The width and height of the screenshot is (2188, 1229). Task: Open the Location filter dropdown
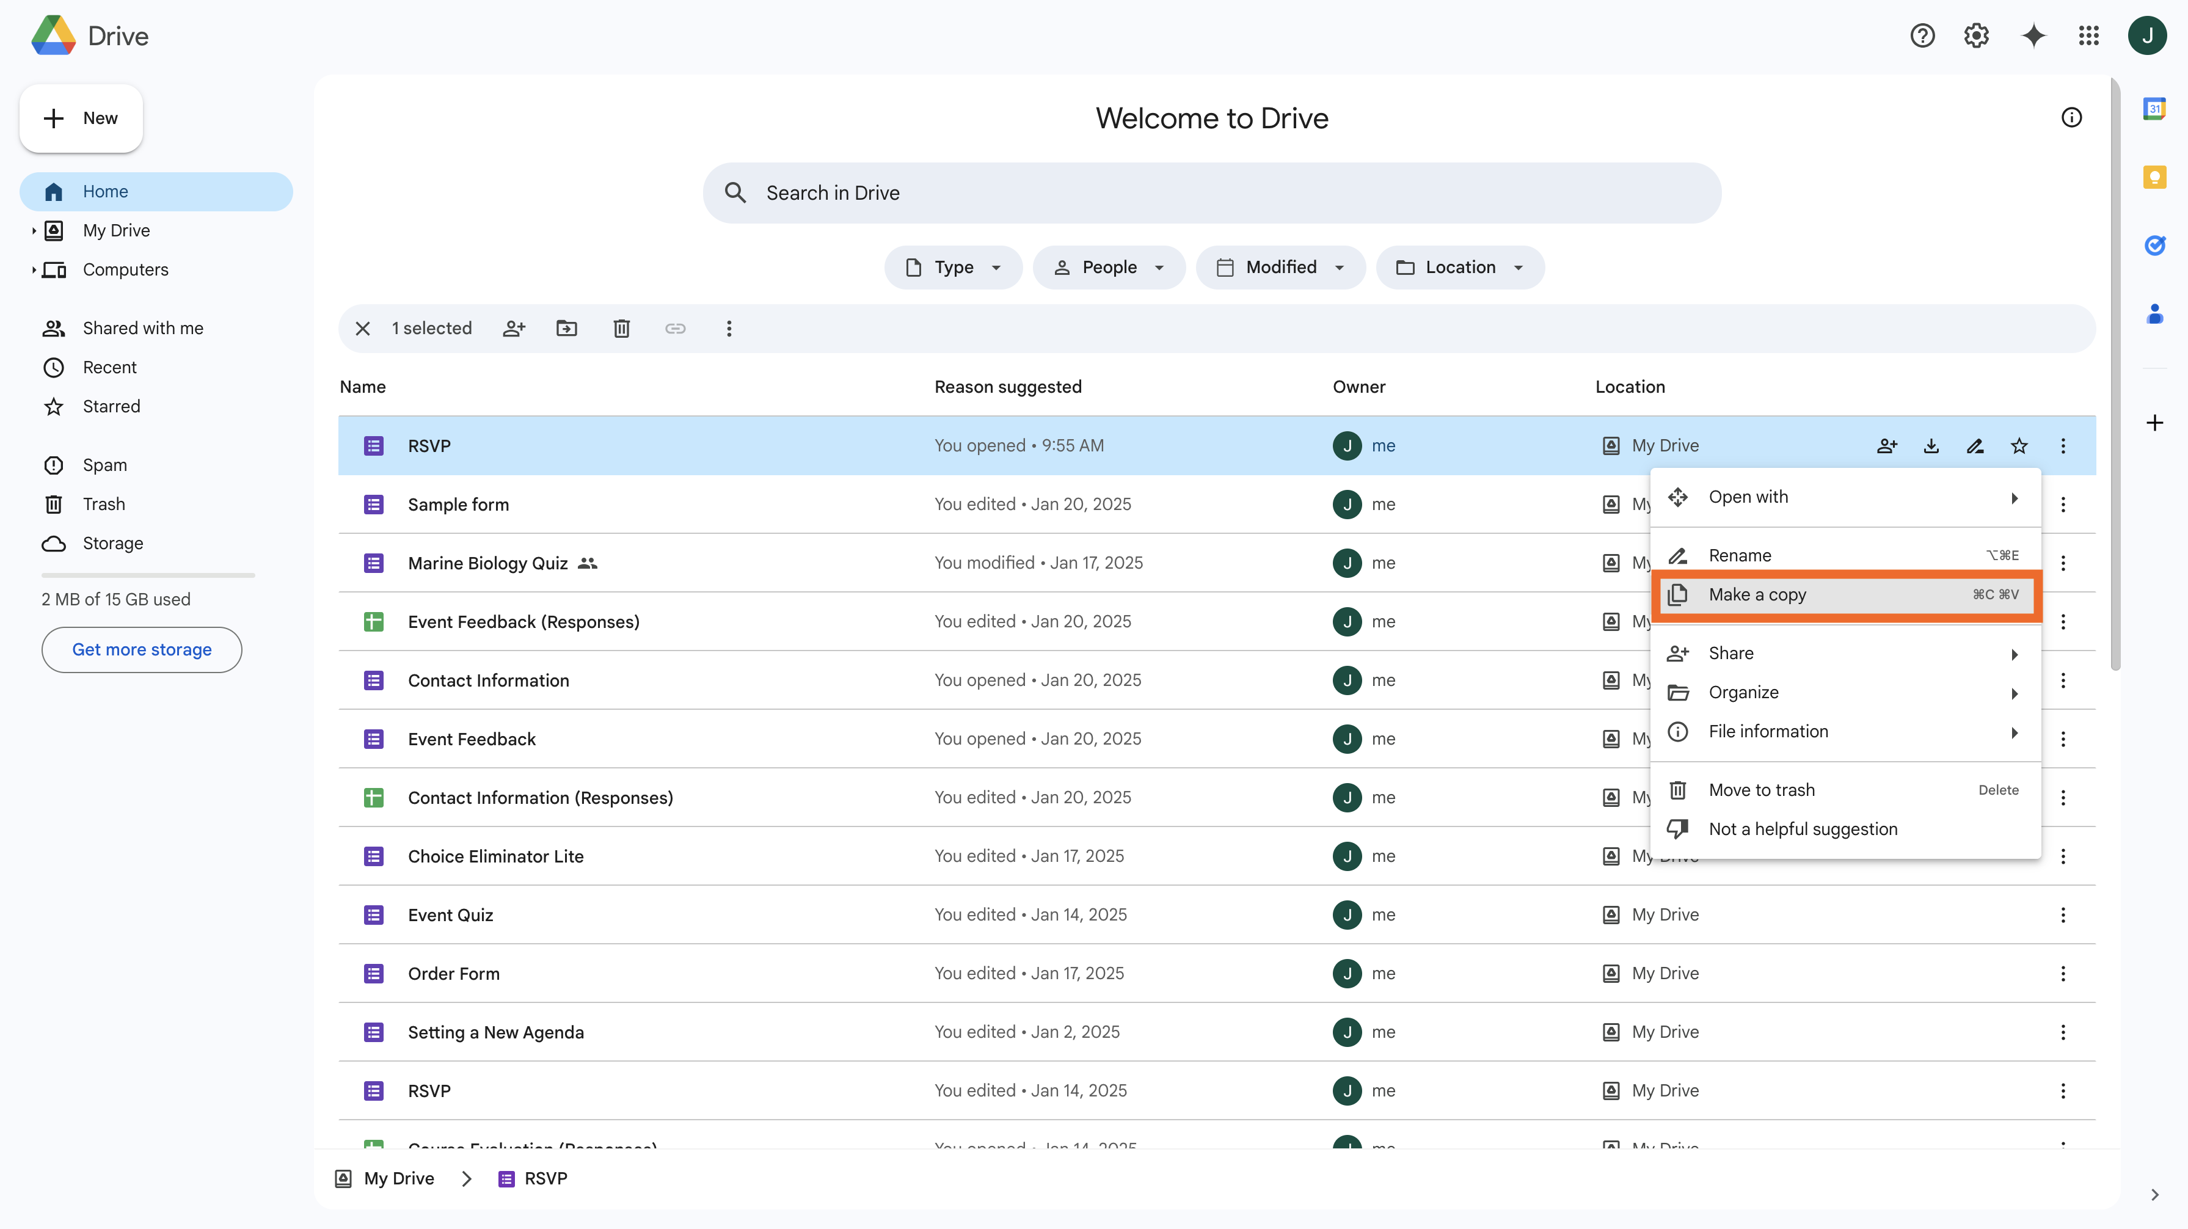click(x=1460, y=268)
